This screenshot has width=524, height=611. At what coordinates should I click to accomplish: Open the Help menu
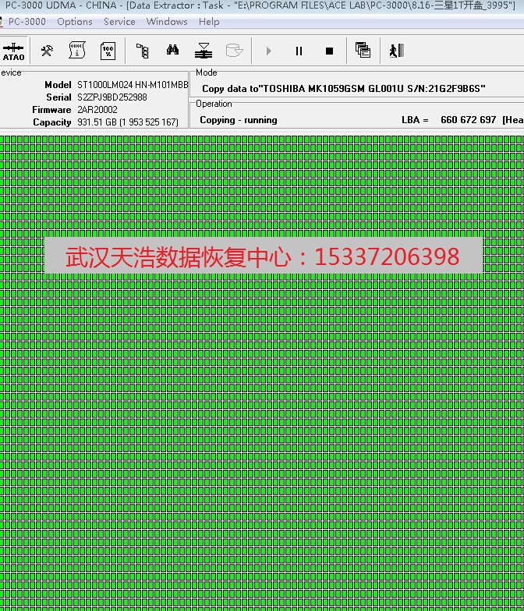pyautogui.click(x=209, y=22)
